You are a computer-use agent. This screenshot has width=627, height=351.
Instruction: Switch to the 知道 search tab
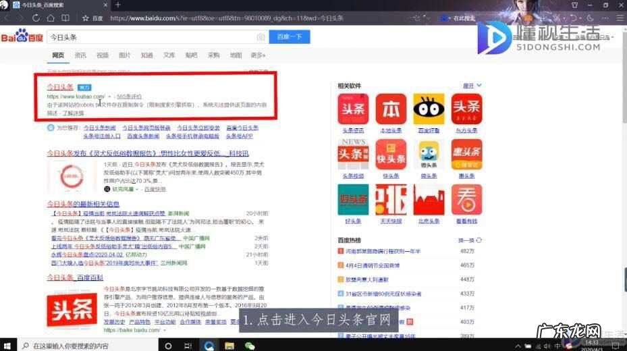(146, 55)
